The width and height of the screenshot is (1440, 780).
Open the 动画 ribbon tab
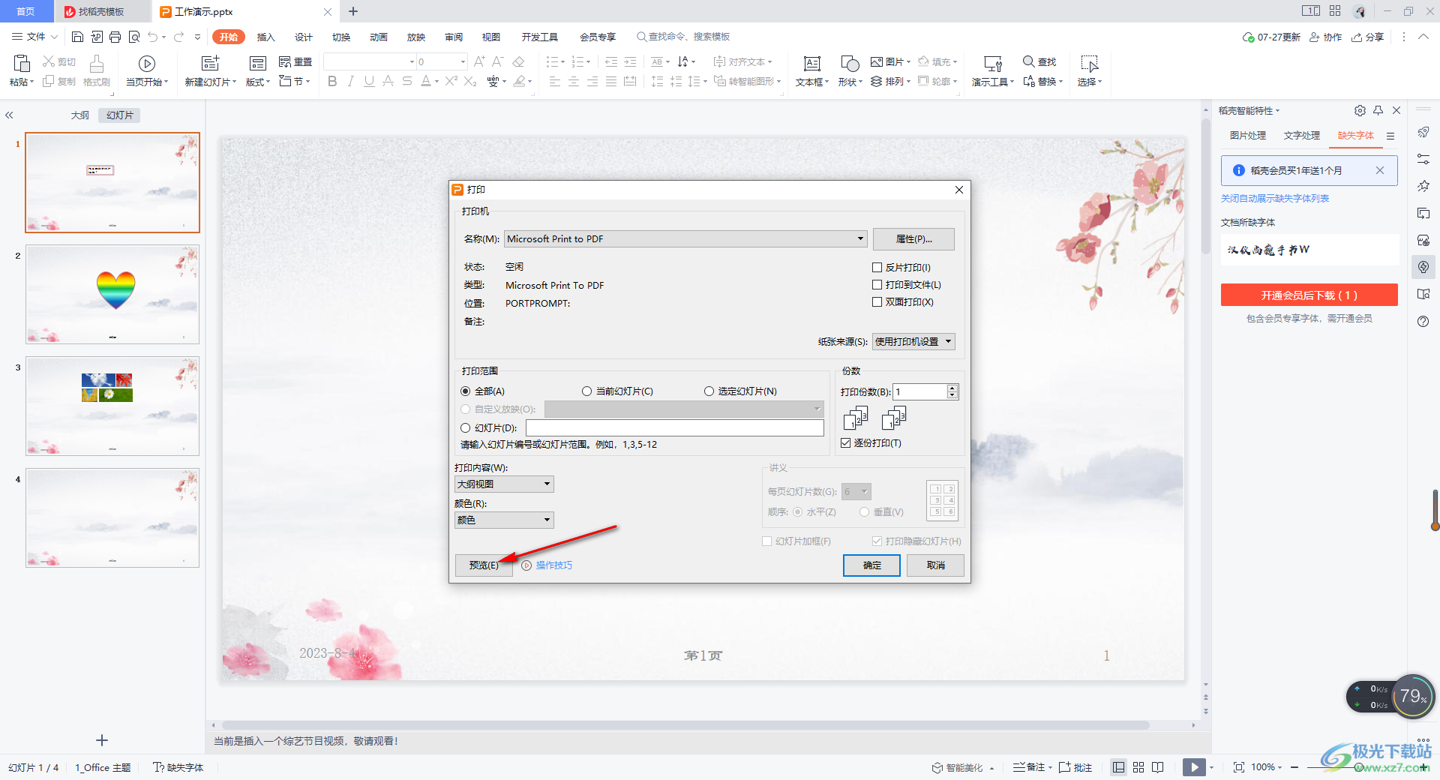(379, 37)
